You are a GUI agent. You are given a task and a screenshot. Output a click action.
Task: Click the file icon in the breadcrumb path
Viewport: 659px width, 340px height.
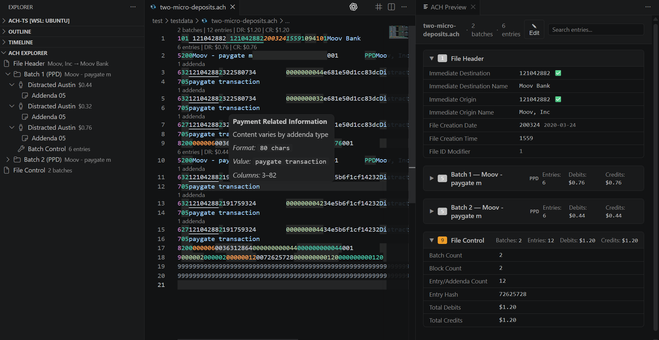click(204, 21)
